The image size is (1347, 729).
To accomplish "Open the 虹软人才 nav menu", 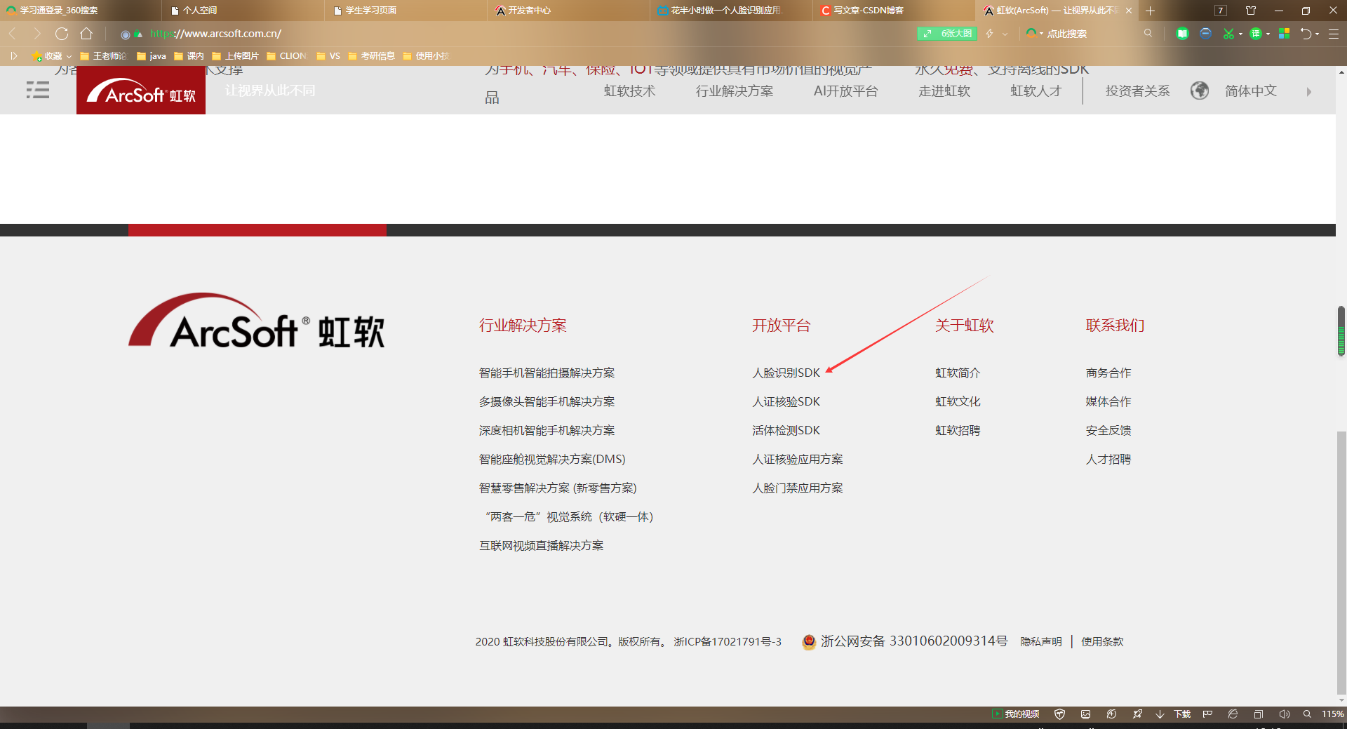I will click(x=1036, y=91).
